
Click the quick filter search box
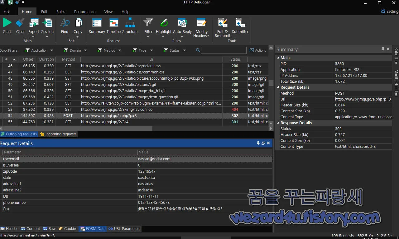224,50
